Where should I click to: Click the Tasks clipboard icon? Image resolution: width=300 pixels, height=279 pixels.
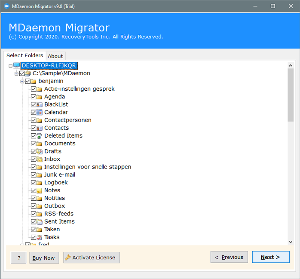pyautogui.click(x=39, y=237)
